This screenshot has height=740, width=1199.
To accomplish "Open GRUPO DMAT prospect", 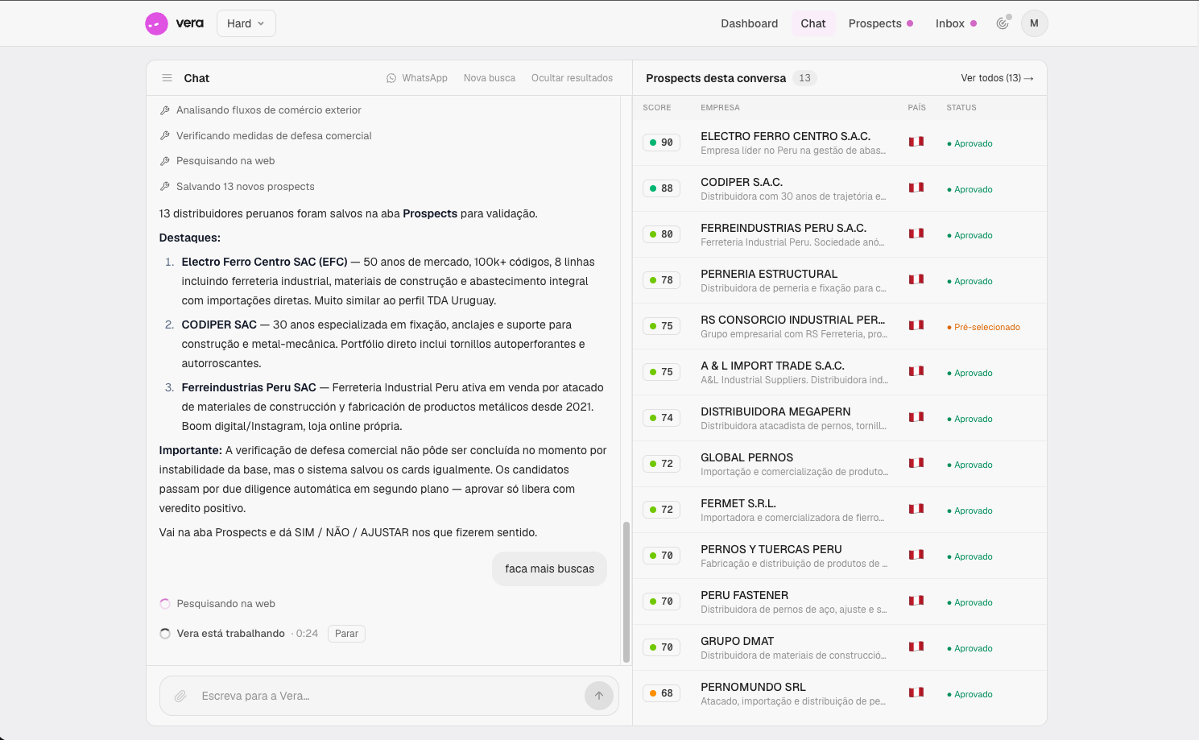I will (x=839, y=647).
